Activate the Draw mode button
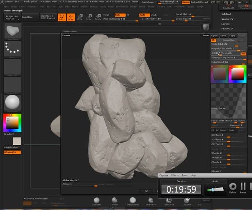 pos(71,17)
